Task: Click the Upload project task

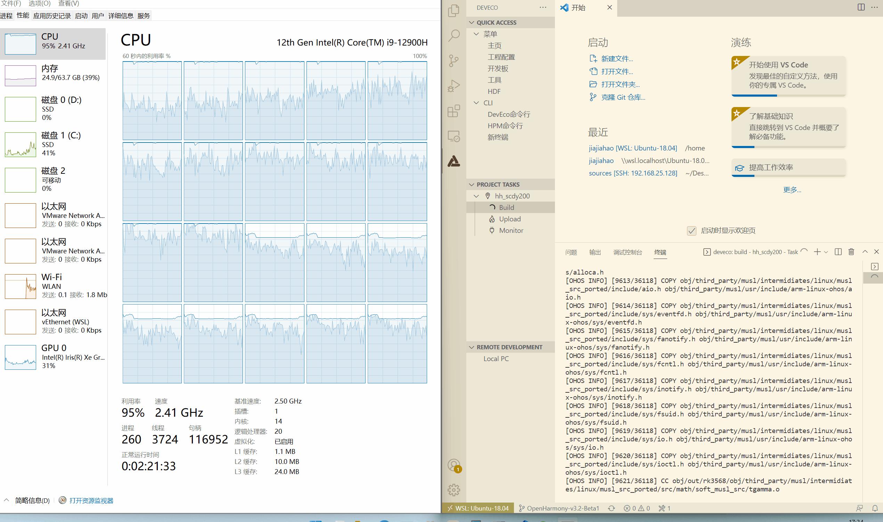Action: (x=509, y=219)
